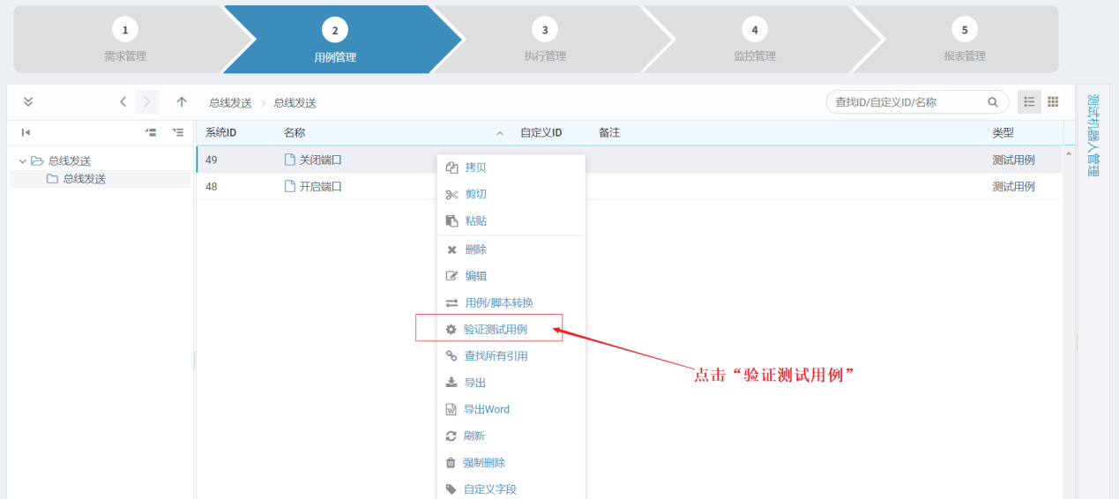The image size is (1119, 499).
Task: Click parent 总线发送 breadcrumb link
Action: [x=230, y=103]
